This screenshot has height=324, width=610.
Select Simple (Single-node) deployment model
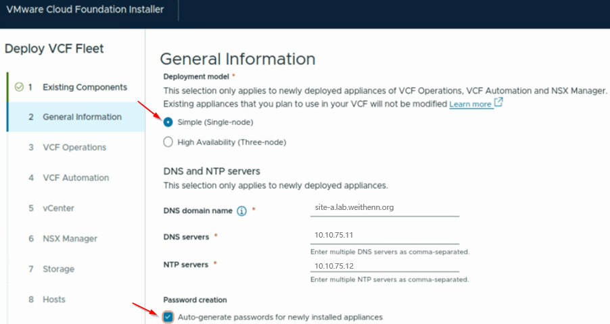(x=168, y=122)
